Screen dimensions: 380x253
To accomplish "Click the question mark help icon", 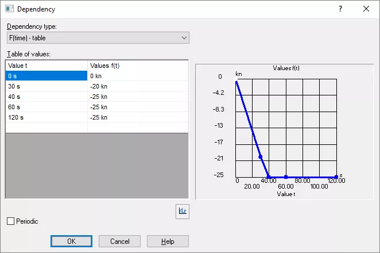I will 340,9.
